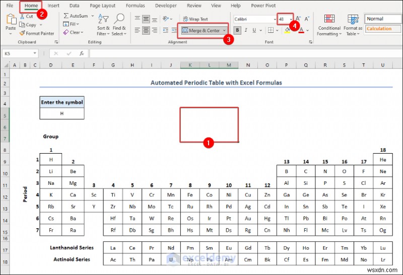Select the He element cell
This screenshot has height=275, width=403.
383,160
